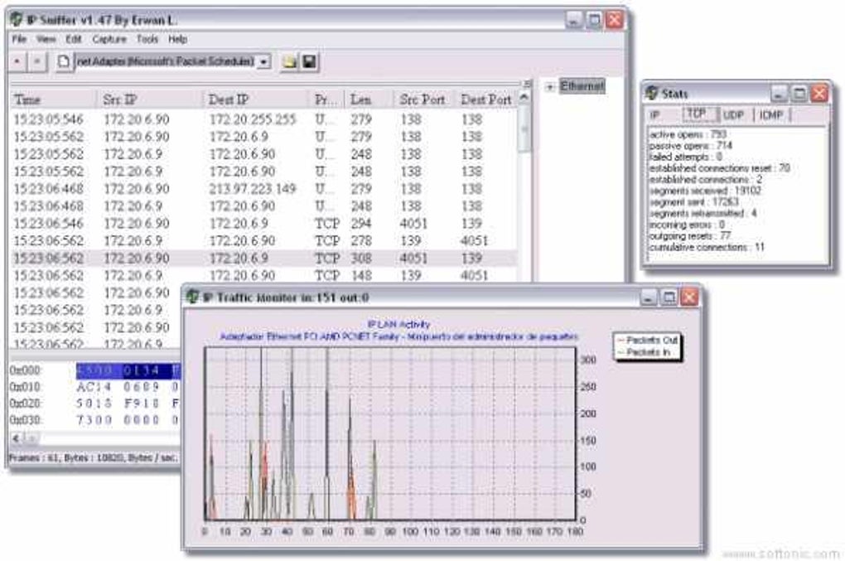Click the stop capture toolbar icon
845x561 pixels.
[x=36, y=62]
